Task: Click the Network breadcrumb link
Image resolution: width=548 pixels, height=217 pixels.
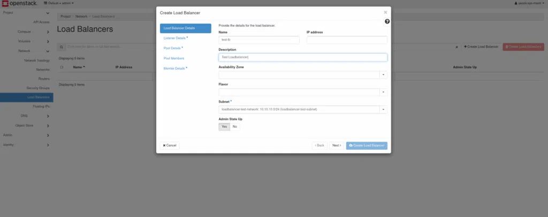Action: click(81, 17)
